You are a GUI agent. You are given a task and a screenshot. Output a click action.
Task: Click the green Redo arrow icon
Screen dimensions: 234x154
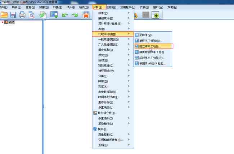coord(75,15)
